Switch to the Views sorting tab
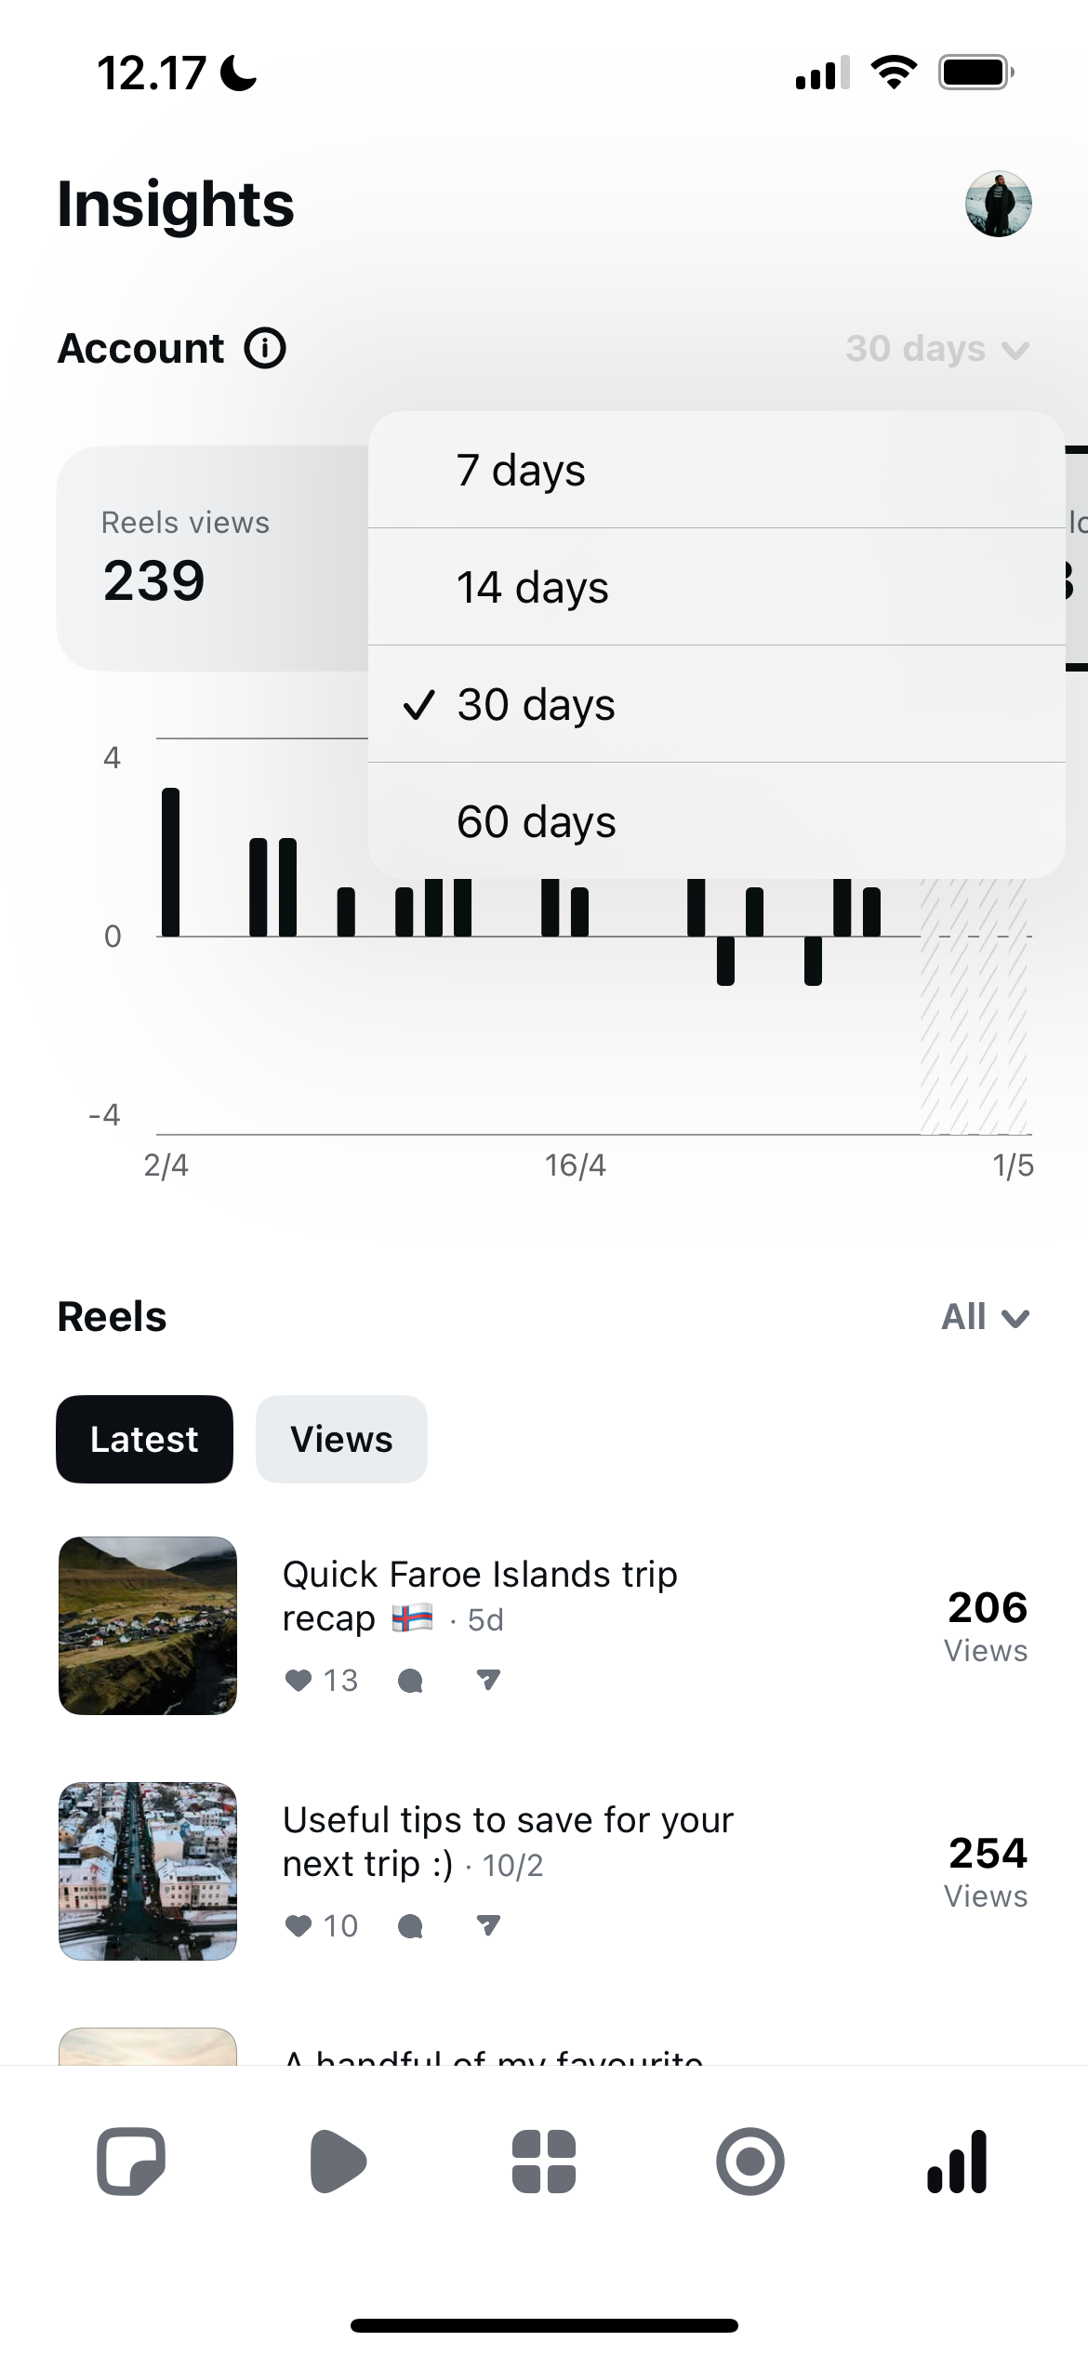Viewport: 1088px width, 2355px height. (x=341, y=1439)
